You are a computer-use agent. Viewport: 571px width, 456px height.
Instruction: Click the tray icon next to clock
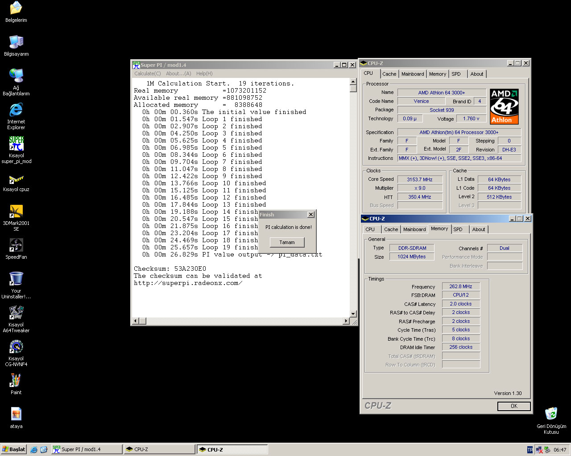pos(547,450)
